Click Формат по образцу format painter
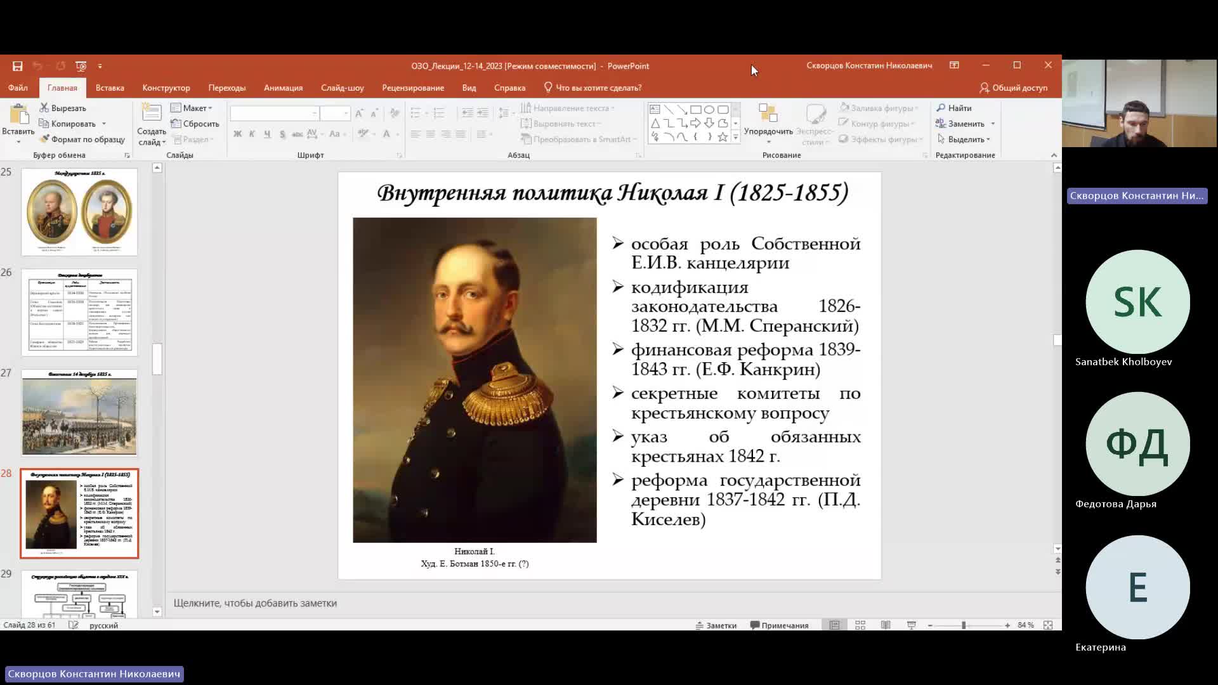 pyautogui.click(x=82, y=139)
